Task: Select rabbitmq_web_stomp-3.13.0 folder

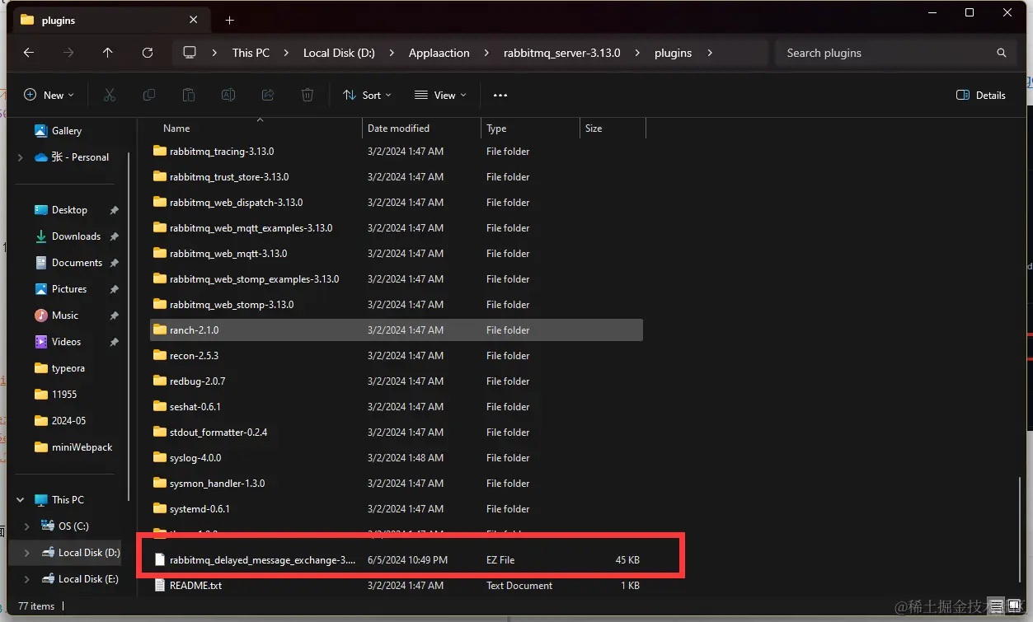Action: [x=396, y=304]
